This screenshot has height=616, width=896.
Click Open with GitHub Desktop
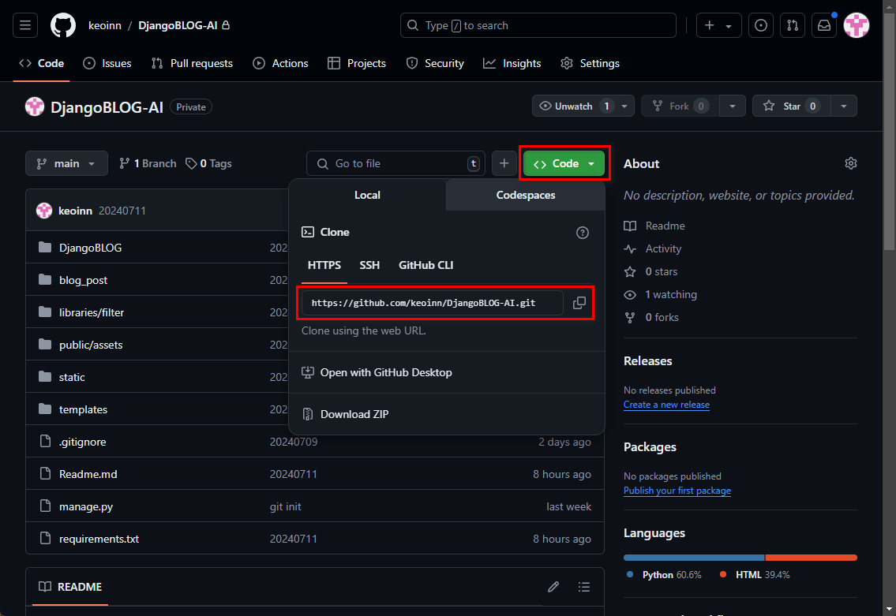click(x=377, y=373)
